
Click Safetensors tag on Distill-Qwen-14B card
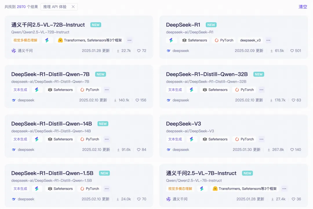(x=60, y=139)
